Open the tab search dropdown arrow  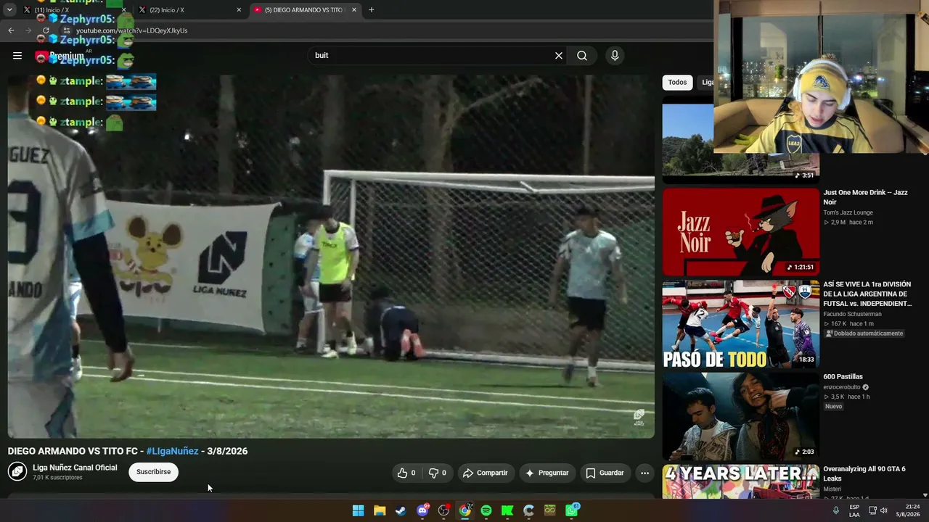coord(9,10)
